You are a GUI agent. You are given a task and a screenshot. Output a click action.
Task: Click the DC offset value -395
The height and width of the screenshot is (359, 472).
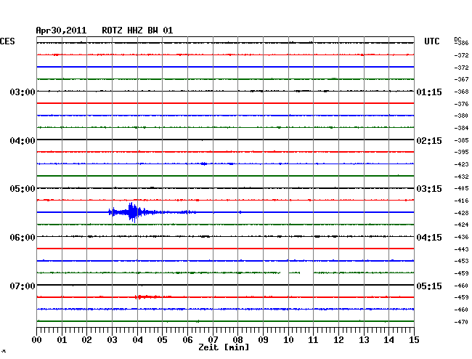[x=461, y=152]
